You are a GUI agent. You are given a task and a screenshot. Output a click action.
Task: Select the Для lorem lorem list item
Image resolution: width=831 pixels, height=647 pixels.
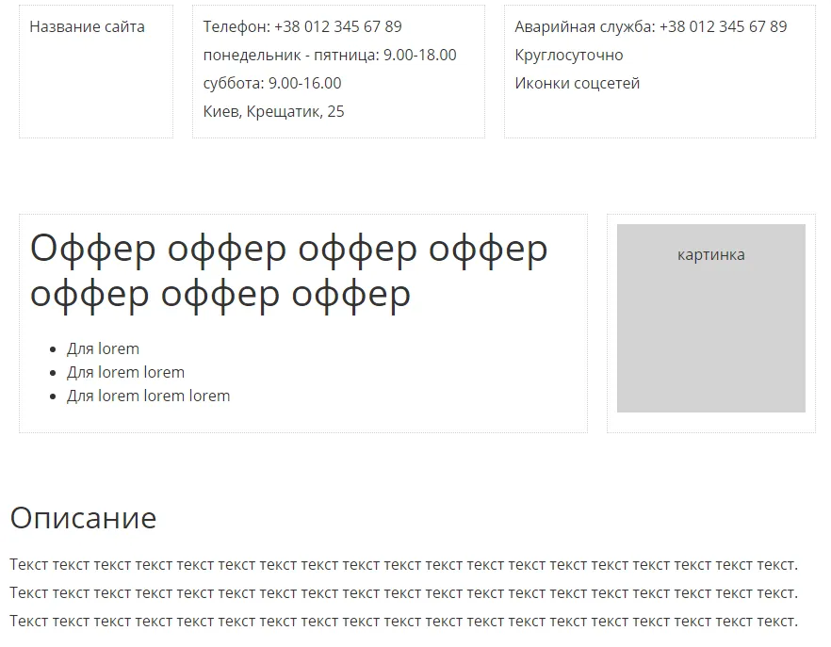pyautogui.click(x=127, y=372)
